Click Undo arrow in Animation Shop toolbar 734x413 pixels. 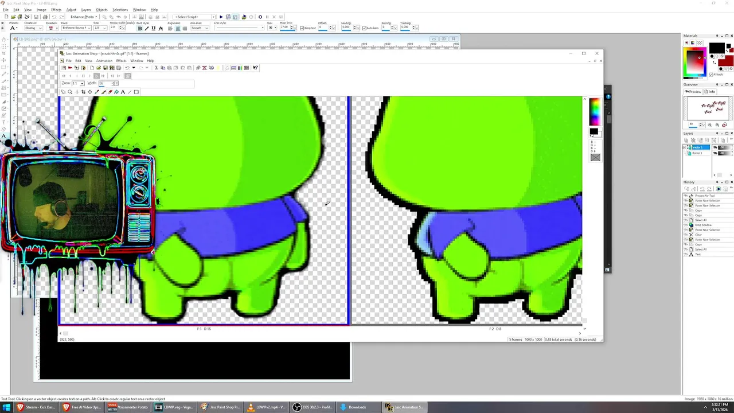[x=127, y=68]
